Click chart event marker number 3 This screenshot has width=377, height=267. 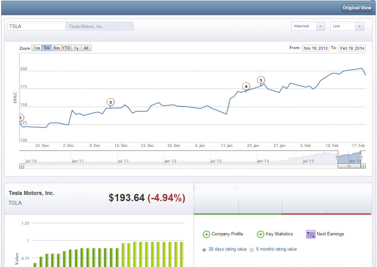click(110, 102)
